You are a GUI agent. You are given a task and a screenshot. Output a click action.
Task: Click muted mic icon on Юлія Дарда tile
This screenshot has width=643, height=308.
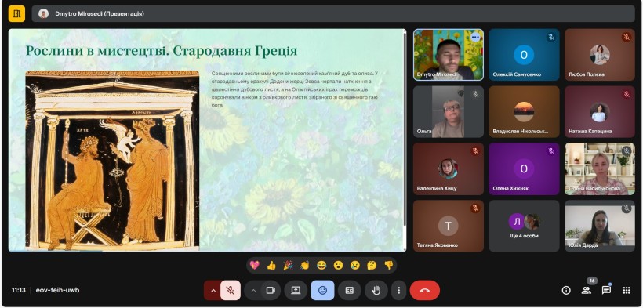(627, 208)
